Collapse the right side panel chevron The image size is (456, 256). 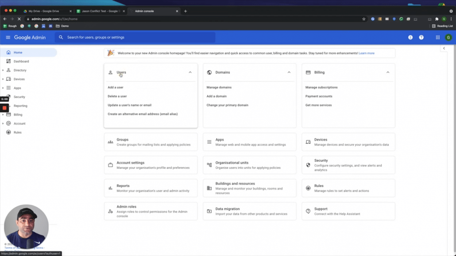[x=444, y=48]
